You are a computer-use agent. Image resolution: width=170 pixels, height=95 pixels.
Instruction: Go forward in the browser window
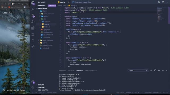coord(5,4)
